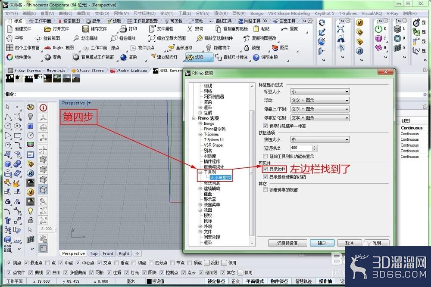Activate the 平移 pan hand tool
Viewport: 431px width, 287px height.
tap(9, 38)
